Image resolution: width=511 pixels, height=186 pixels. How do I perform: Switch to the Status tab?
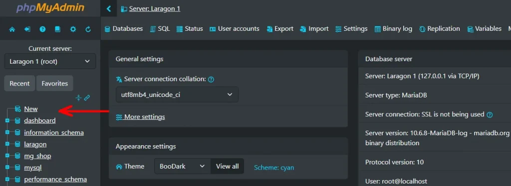point(190,29)
